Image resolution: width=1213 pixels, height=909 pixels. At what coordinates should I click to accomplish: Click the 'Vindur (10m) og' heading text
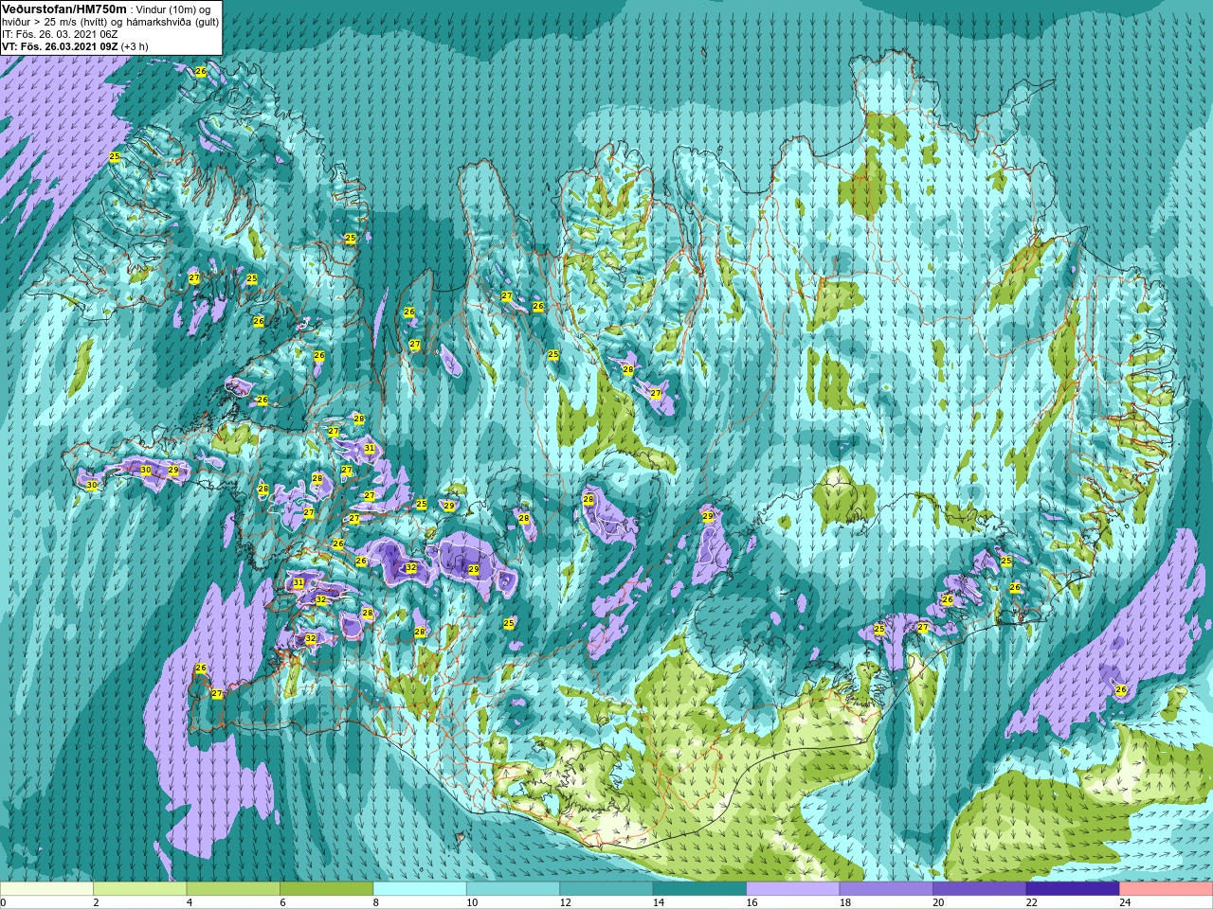[172, 9]
